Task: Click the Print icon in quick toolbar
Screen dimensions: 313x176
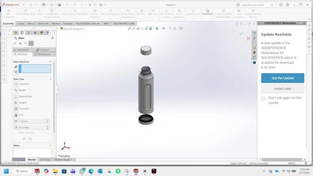Action: (59, 5)
